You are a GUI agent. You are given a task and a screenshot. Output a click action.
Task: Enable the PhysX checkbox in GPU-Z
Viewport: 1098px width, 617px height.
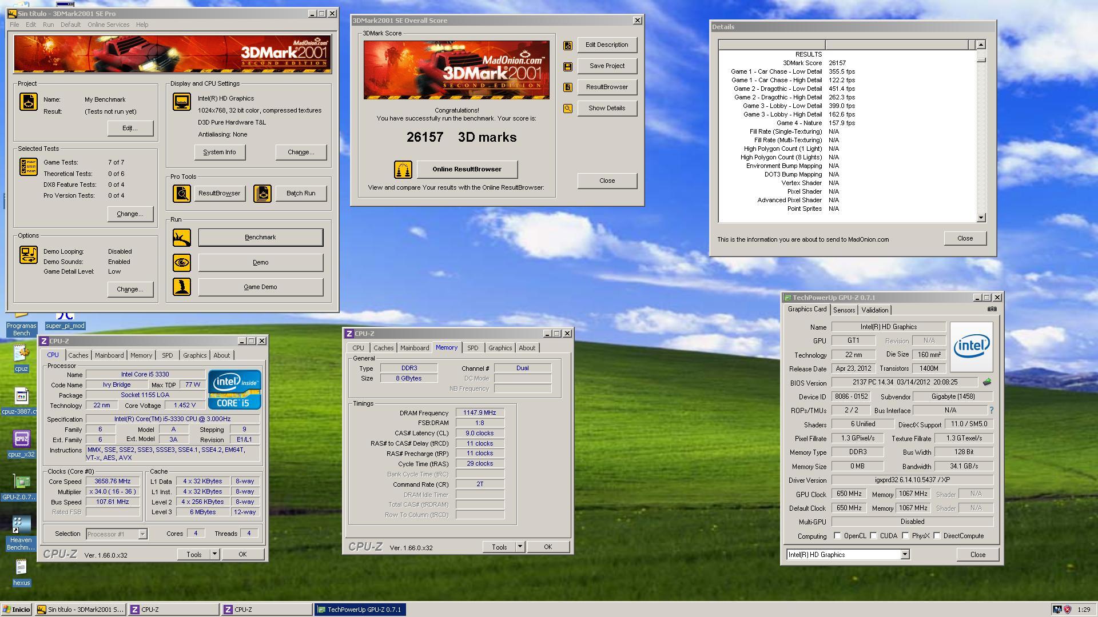point(905,536)
